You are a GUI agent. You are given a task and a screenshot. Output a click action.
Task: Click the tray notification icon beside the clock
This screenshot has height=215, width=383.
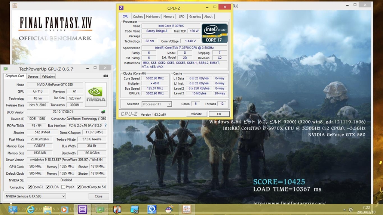click(351, 210)
